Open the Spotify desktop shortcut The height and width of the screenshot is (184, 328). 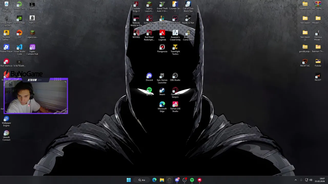pos(149,91)
